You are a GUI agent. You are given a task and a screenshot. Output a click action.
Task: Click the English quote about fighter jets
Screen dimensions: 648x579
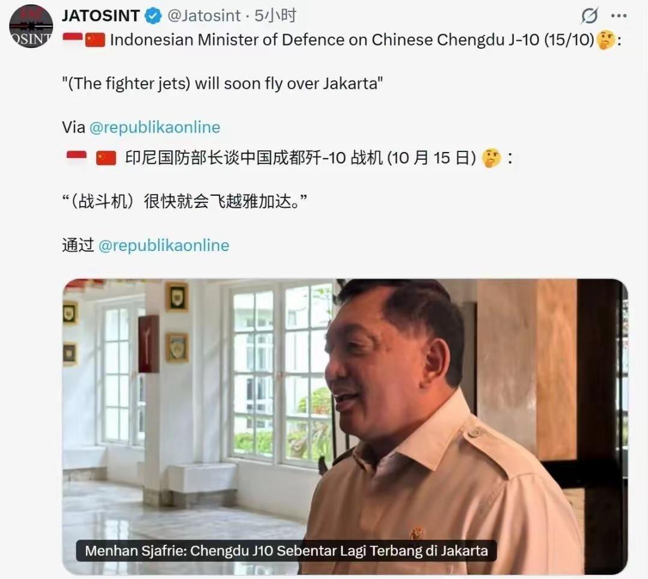pyautogui.click(x=223, y=84)
